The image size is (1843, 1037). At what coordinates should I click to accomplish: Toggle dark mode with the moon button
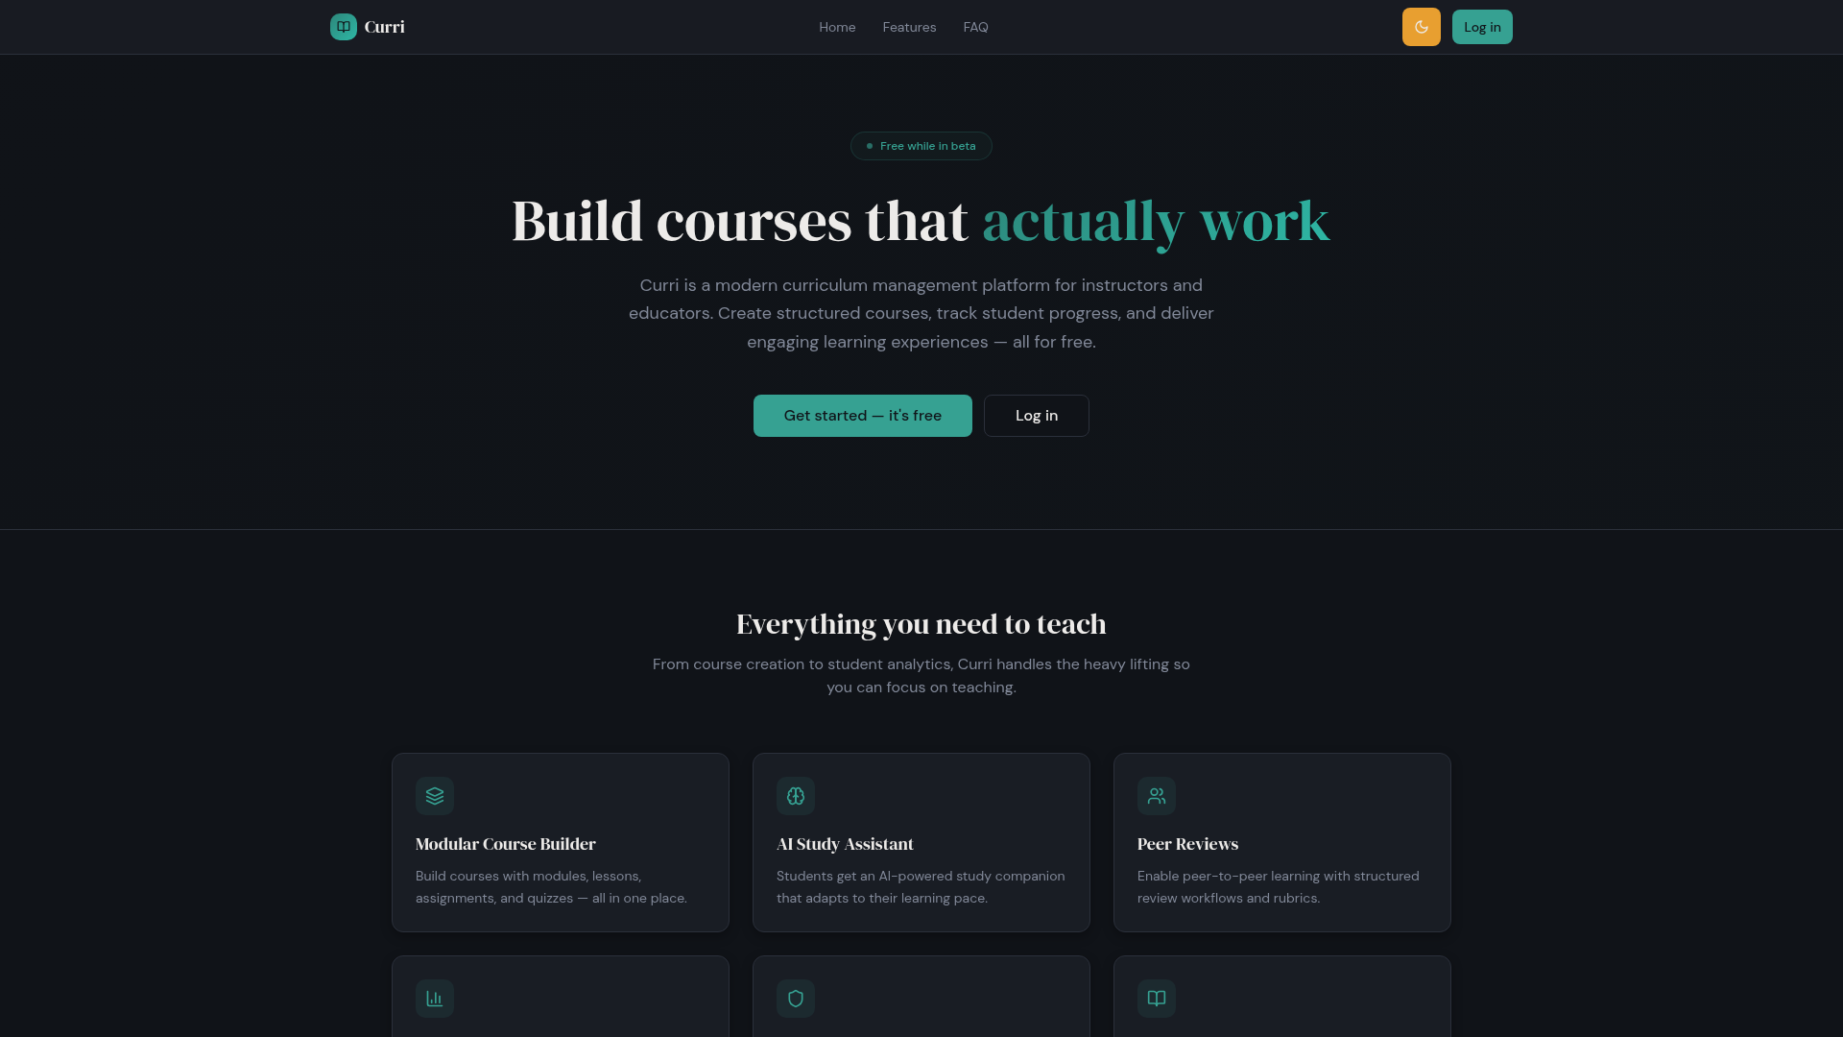(x=1421, y=27)
